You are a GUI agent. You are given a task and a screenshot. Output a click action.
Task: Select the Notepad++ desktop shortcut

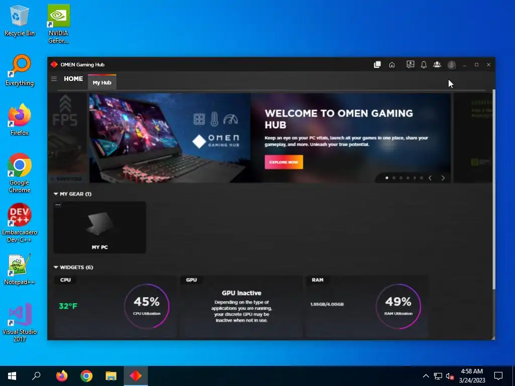(x=20, y=269)
